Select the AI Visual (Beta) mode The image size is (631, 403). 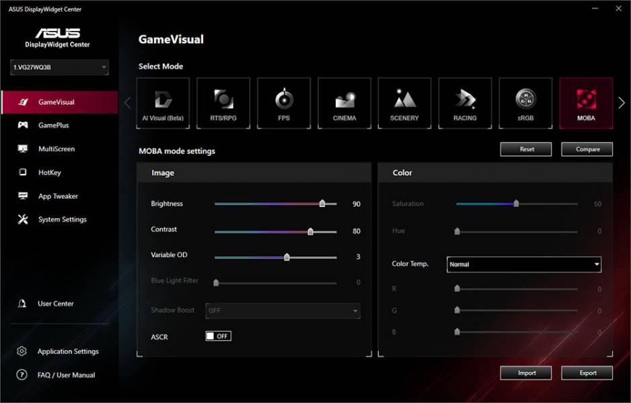[x=163, y=103]
